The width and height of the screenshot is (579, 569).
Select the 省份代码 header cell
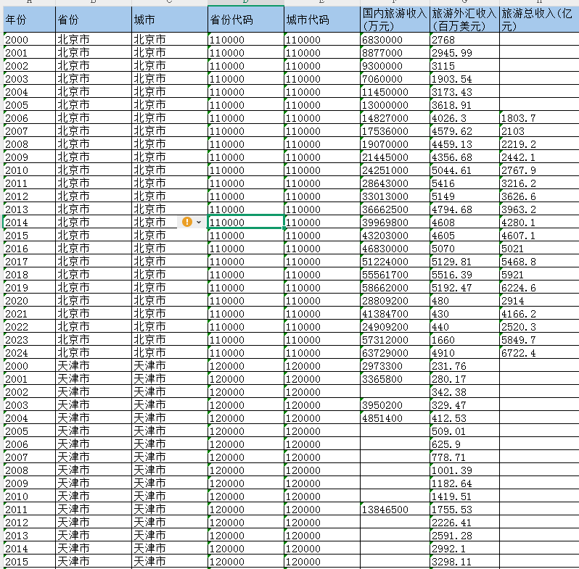(x=245, y=20)
